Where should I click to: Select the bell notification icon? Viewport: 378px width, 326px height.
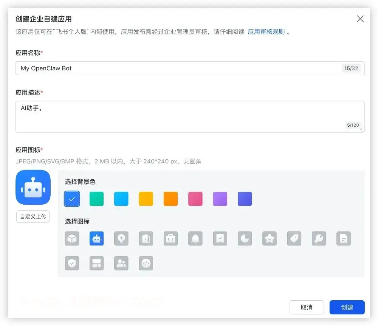[195, 238]
